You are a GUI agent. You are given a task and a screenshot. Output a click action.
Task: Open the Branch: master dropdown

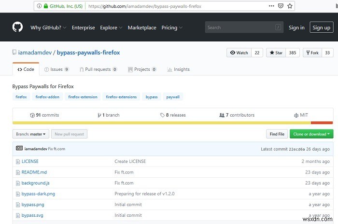click(31, 134)
